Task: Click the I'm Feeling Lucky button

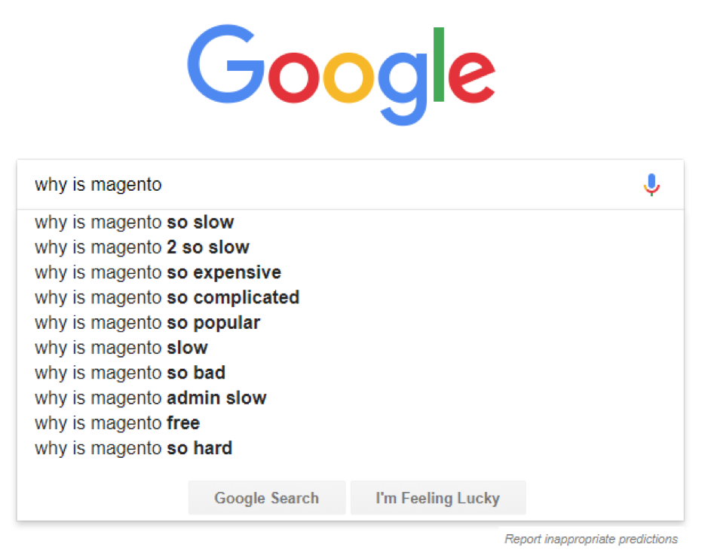Action: [x=437, y=498]
